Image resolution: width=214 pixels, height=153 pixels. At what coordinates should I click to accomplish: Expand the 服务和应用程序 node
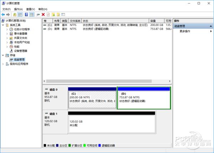coord(3,64)
